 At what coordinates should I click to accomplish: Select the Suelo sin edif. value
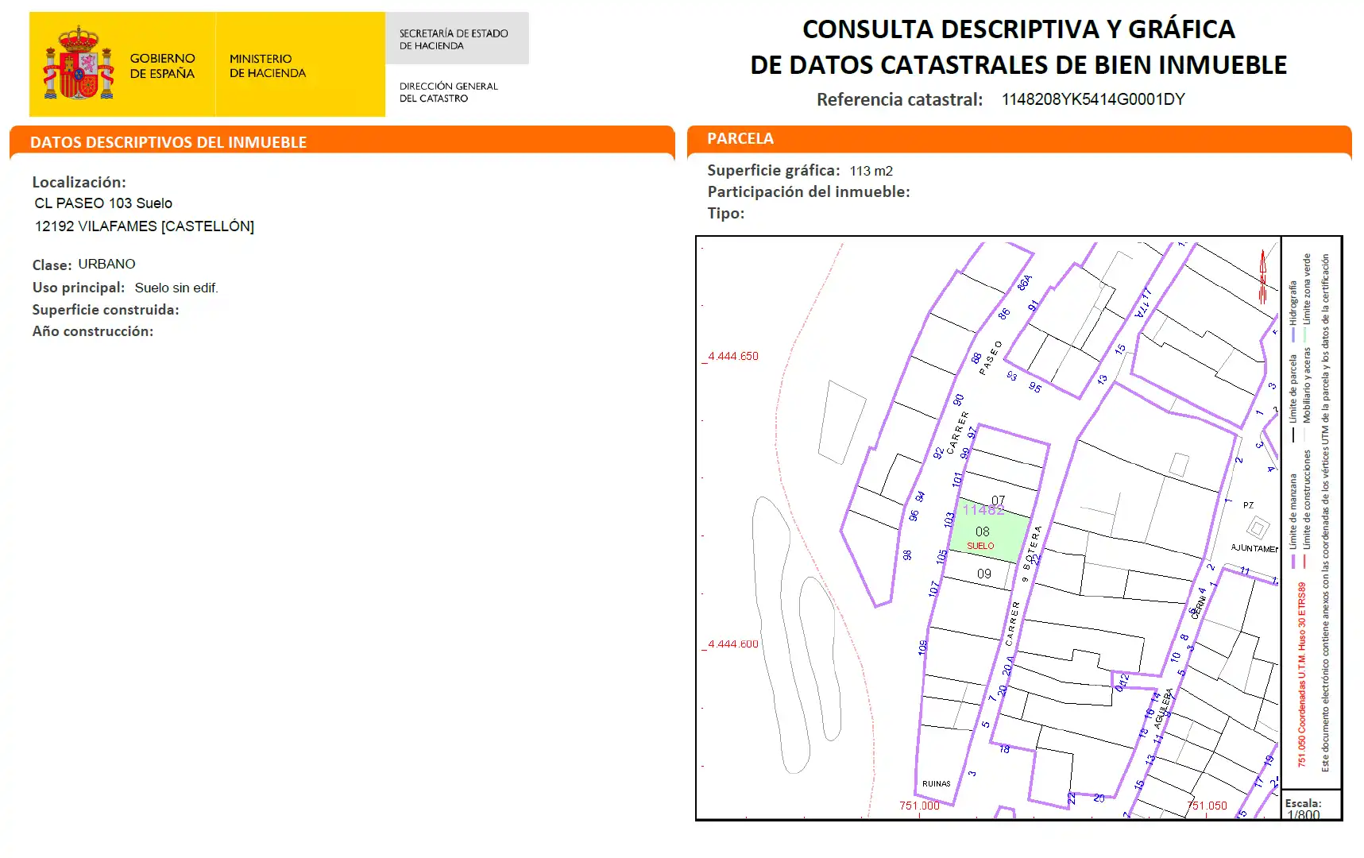pyautogui.click(x=176, y=288)
